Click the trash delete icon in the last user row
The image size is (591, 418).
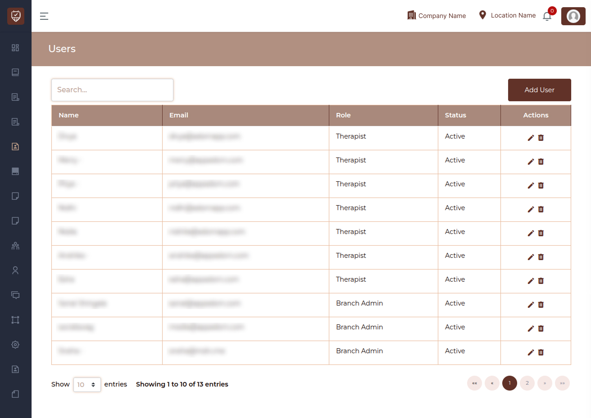pos(541,352)
